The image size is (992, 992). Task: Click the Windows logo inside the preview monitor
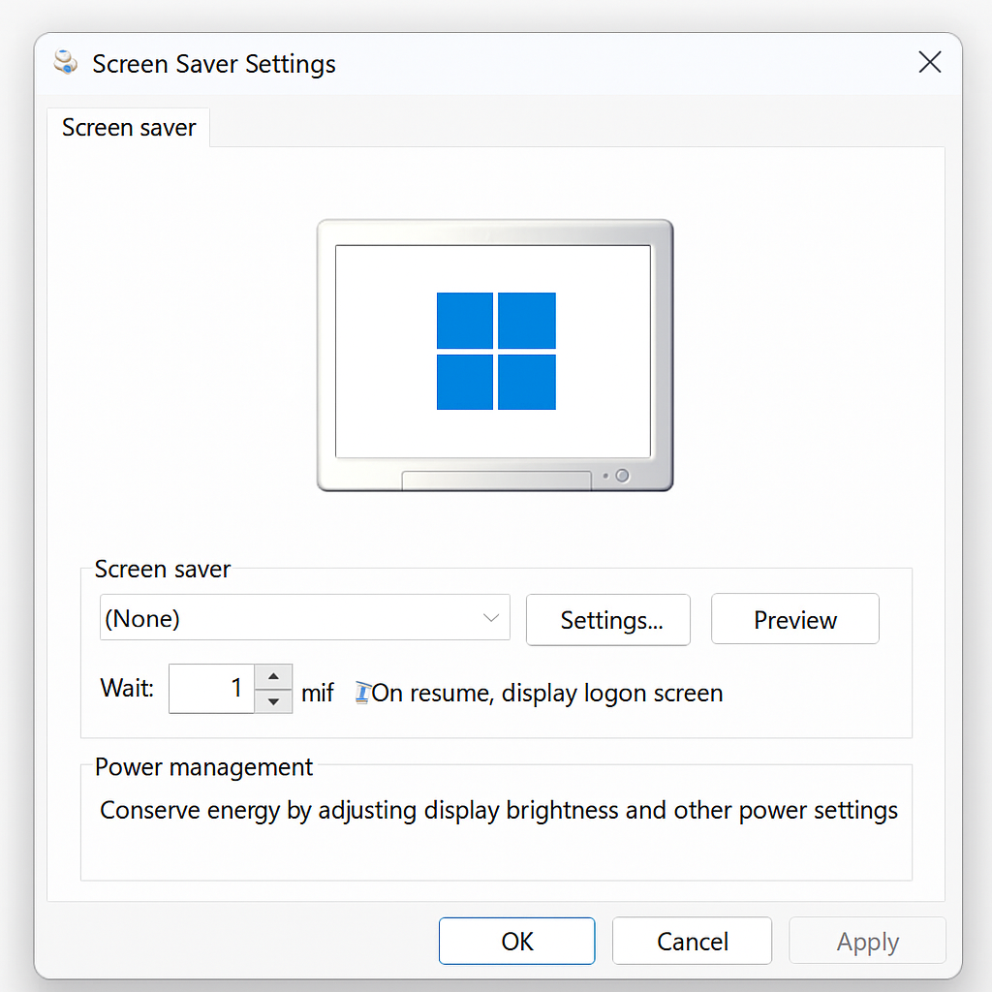pos(496,351)
